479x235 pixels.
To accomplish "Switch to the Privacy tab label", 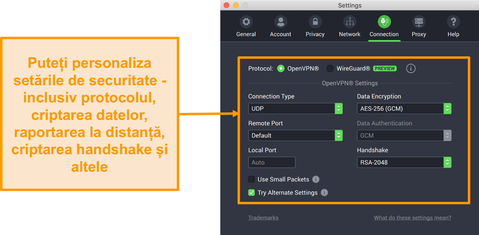I will 315,35.
